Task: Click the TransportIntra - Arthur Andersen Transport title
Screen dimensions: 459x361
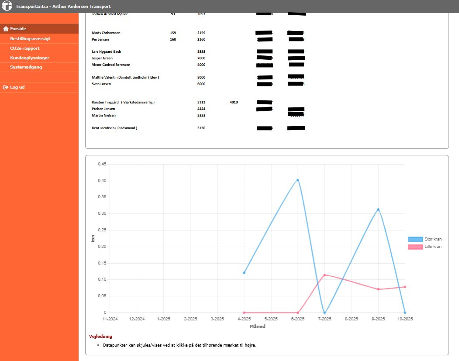Action: point(63,7)
